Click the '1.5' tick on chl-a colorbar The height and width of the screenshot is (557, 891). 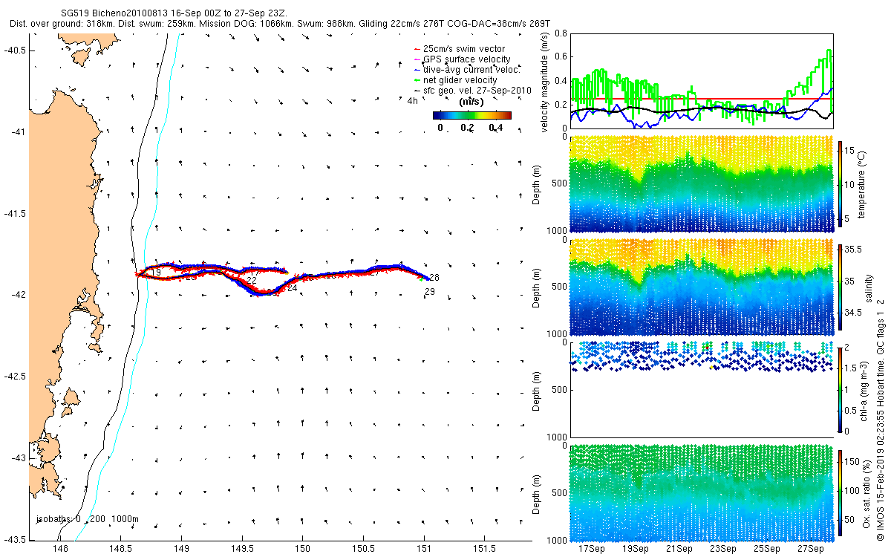pyautogui.click(x=852, y=368)
